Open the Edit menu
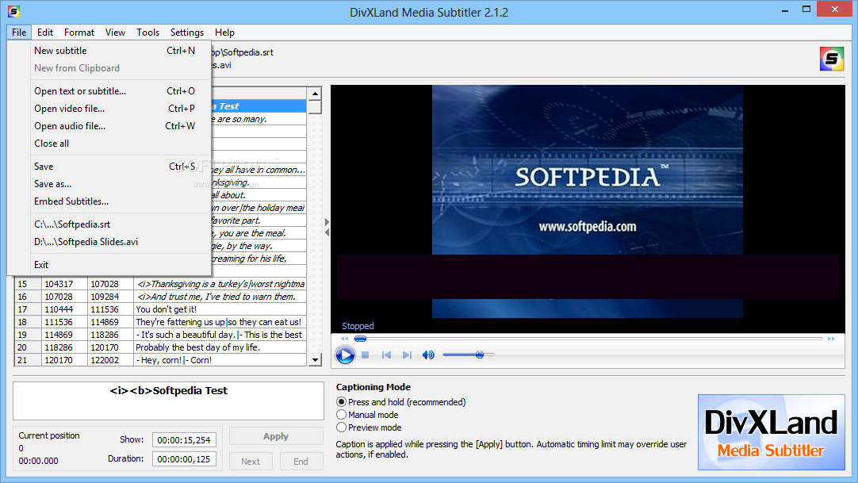 (45, 33)
